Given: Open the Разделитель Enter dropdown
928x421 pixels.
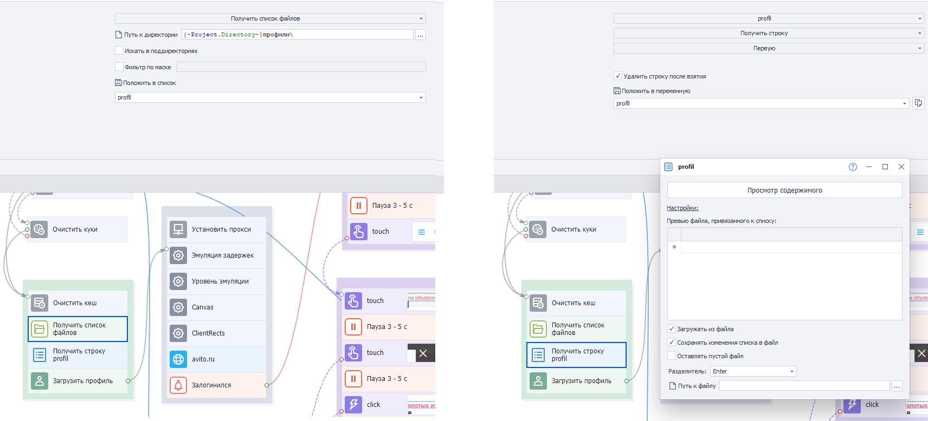Looking at the screenshot, I should click(x=753, y=371).
